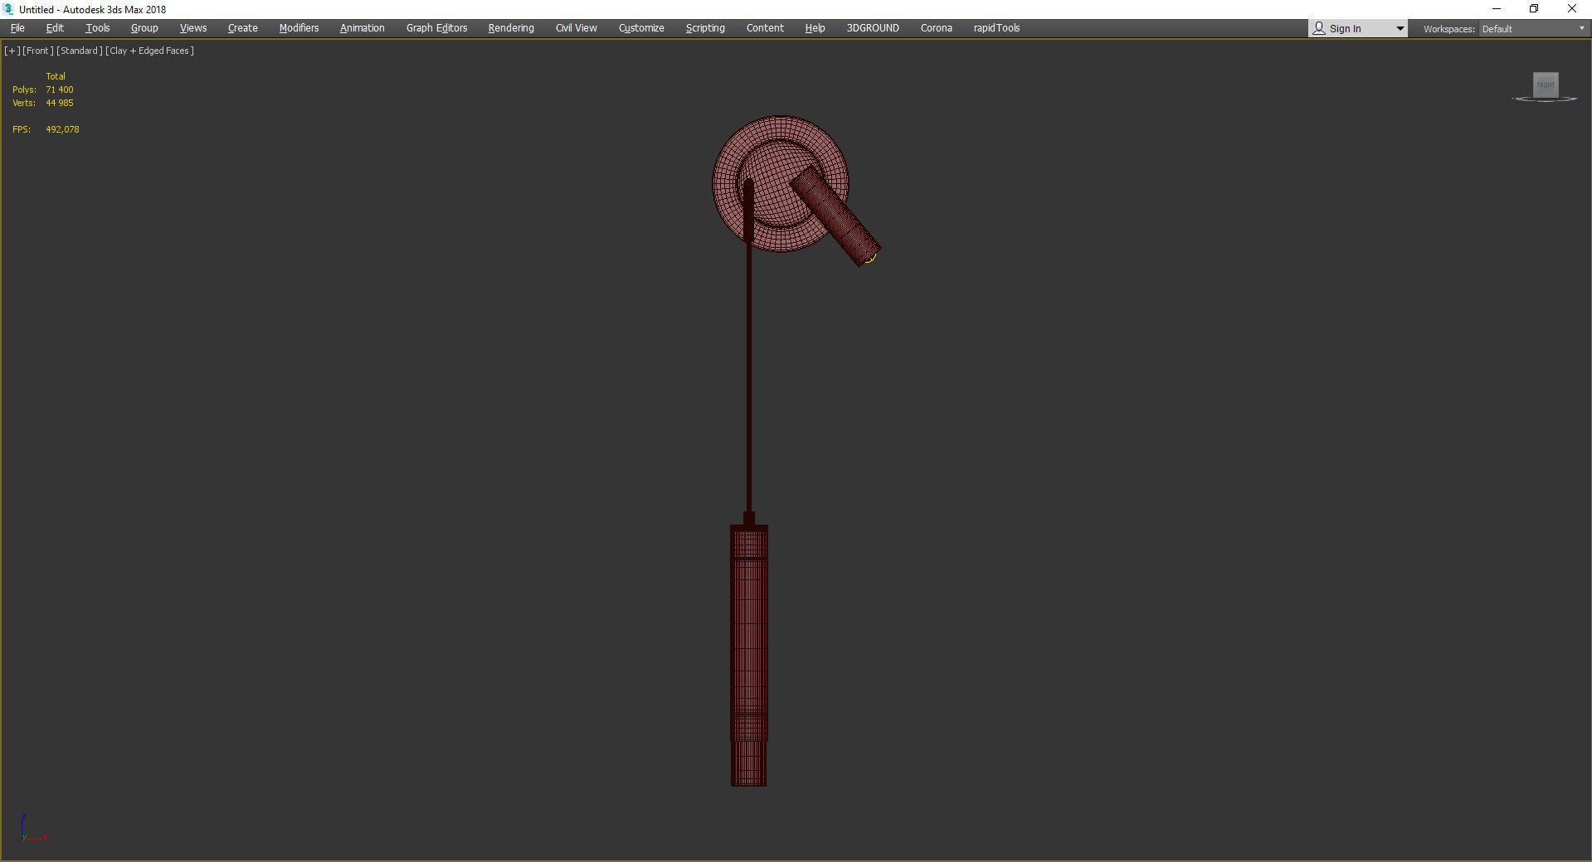1592x862 pixels.
Task: Open the Tools menu
Action: click(98, 28)
